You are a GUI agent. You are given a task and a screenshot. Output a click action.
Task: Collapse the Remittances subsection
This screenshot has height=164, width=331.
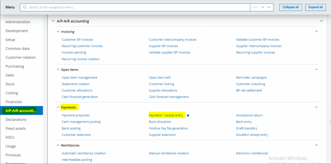[x=58, y=145]
